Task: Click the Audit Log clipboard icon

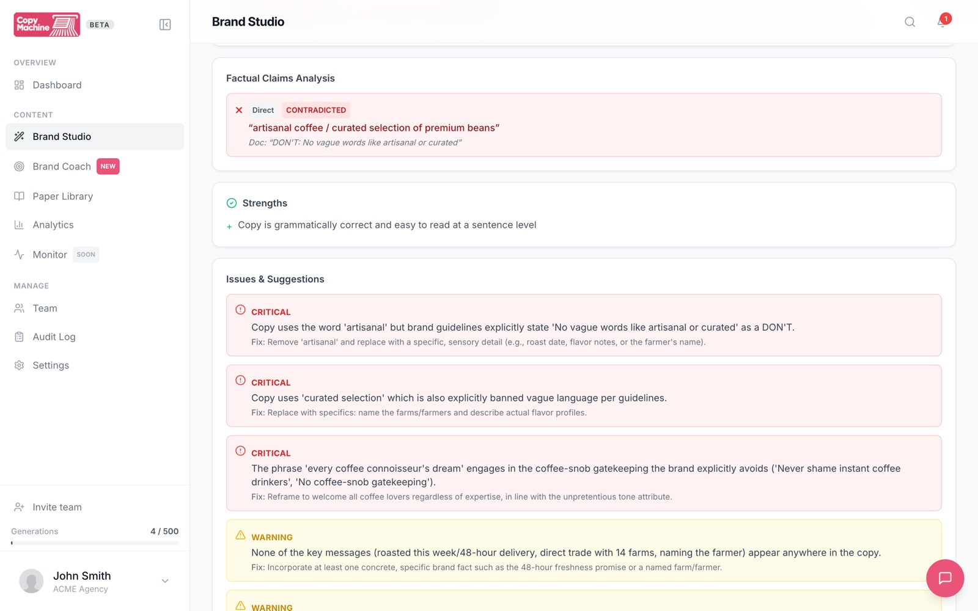Action: 19,337
